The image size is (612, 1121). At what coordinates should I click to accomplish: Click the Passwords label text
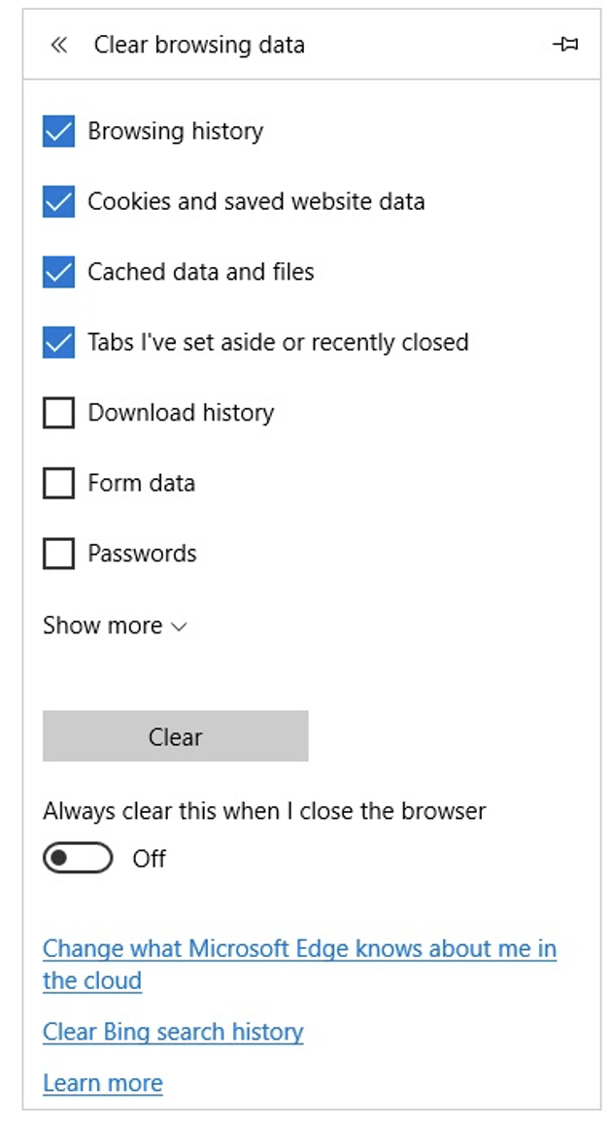tap(142, 554)
